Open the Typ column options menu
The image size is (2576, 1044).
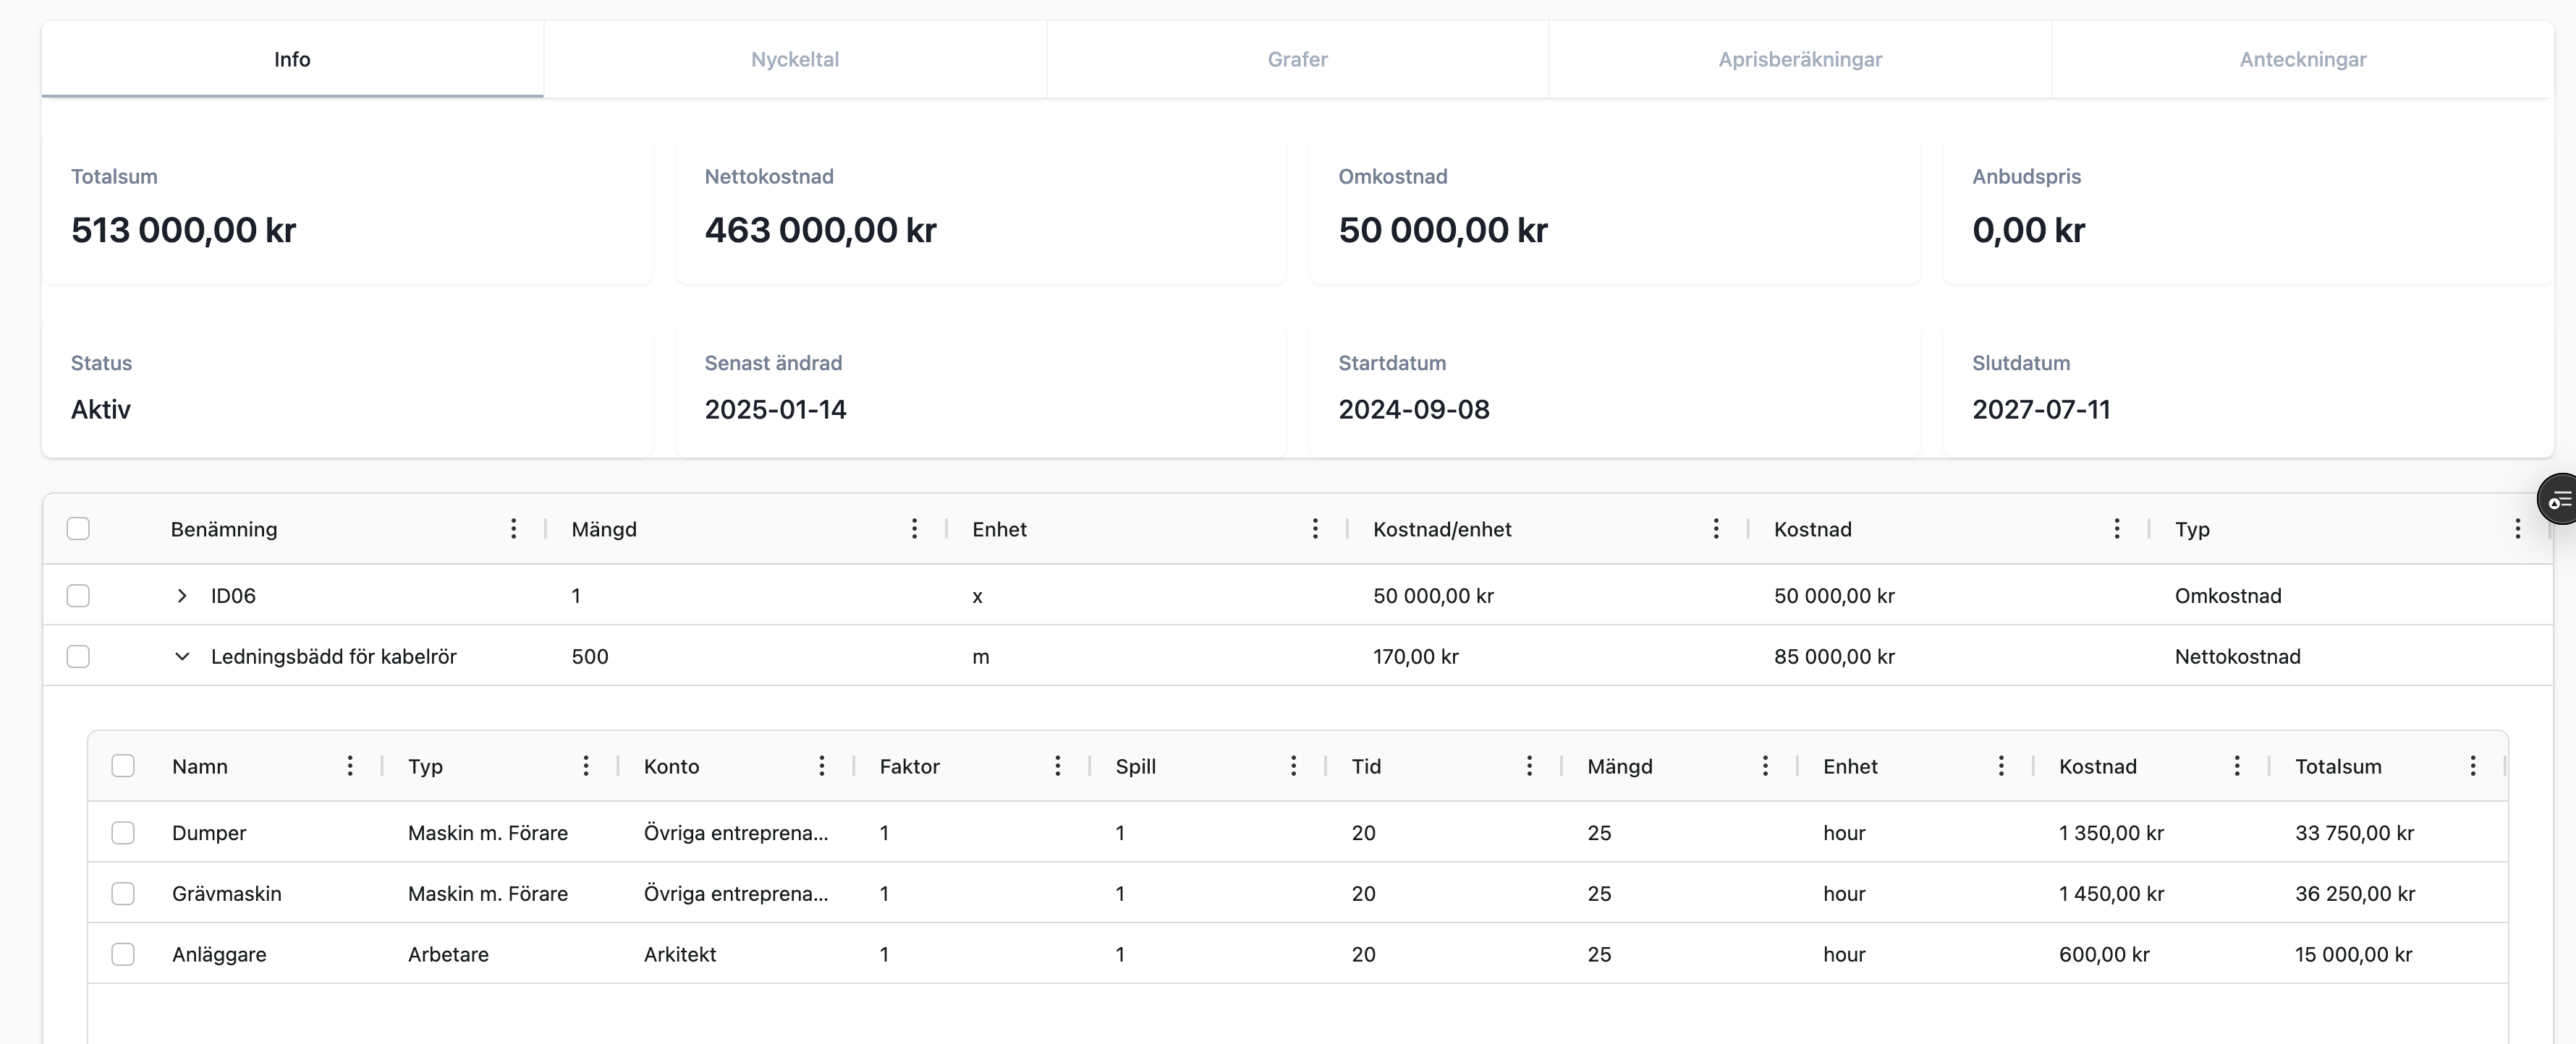pyautogui.click(x=2519, y=529)
